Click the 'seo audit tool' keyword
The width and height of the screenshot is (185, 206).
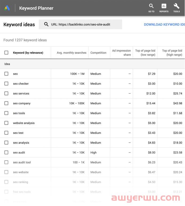(x=22, y=162)
